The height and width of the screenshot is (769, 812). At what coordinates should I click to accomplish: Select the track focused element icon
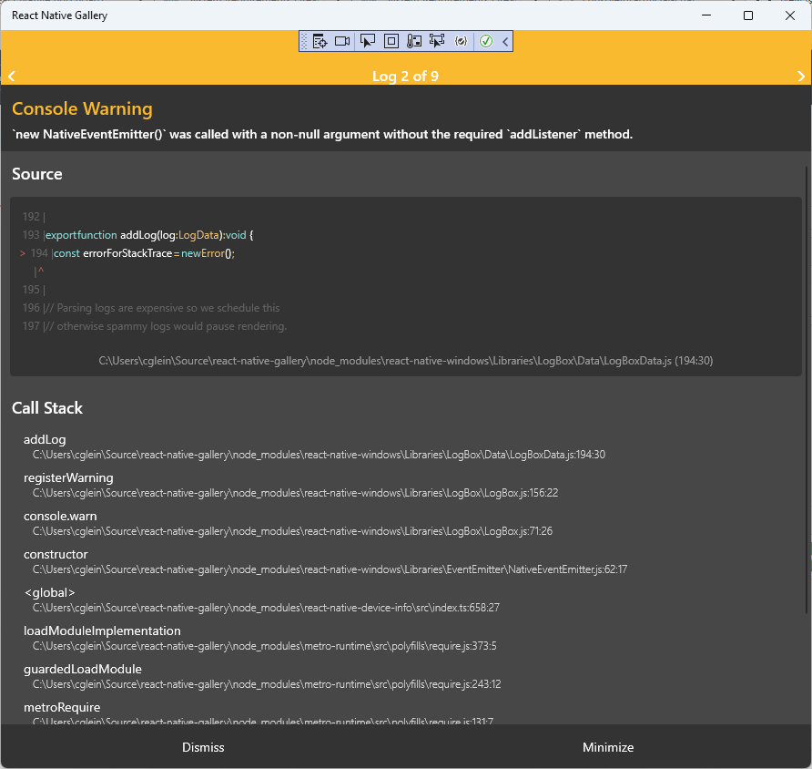click(437, 41)
